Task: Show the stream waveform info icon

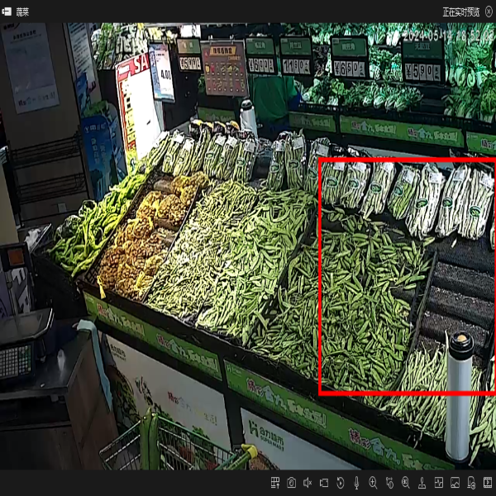Action: click(x=438, y=483)
